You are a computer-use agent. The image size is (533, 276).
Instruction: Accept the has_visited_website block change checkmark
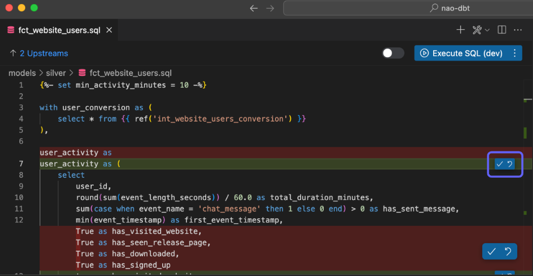click(x=491, y=252)
